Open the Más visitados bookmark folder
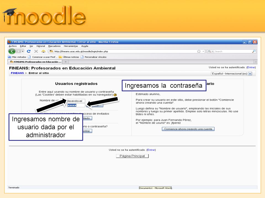The width and height of the screenshot is (265, 198). click(x=17, y=57)
